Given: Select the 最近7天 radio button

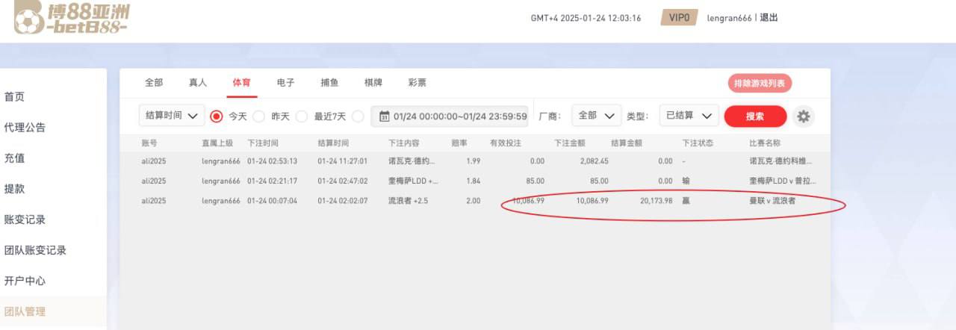Looking at the screenshot, I should 302,116.
